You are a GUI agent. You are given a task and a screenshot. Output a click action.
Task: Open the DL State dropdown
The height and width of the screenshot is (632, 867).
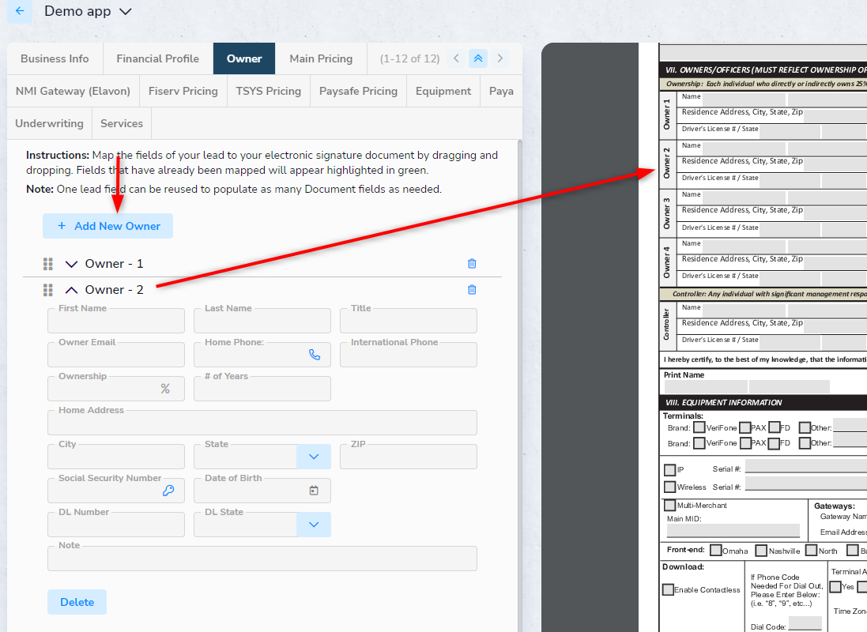pyautogui.click(x=314, y=525)
